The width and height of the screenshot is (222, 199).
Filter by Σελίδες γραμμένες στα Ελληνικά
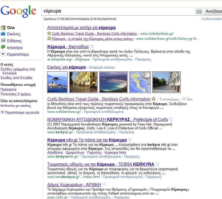click(x=18, y=71)
